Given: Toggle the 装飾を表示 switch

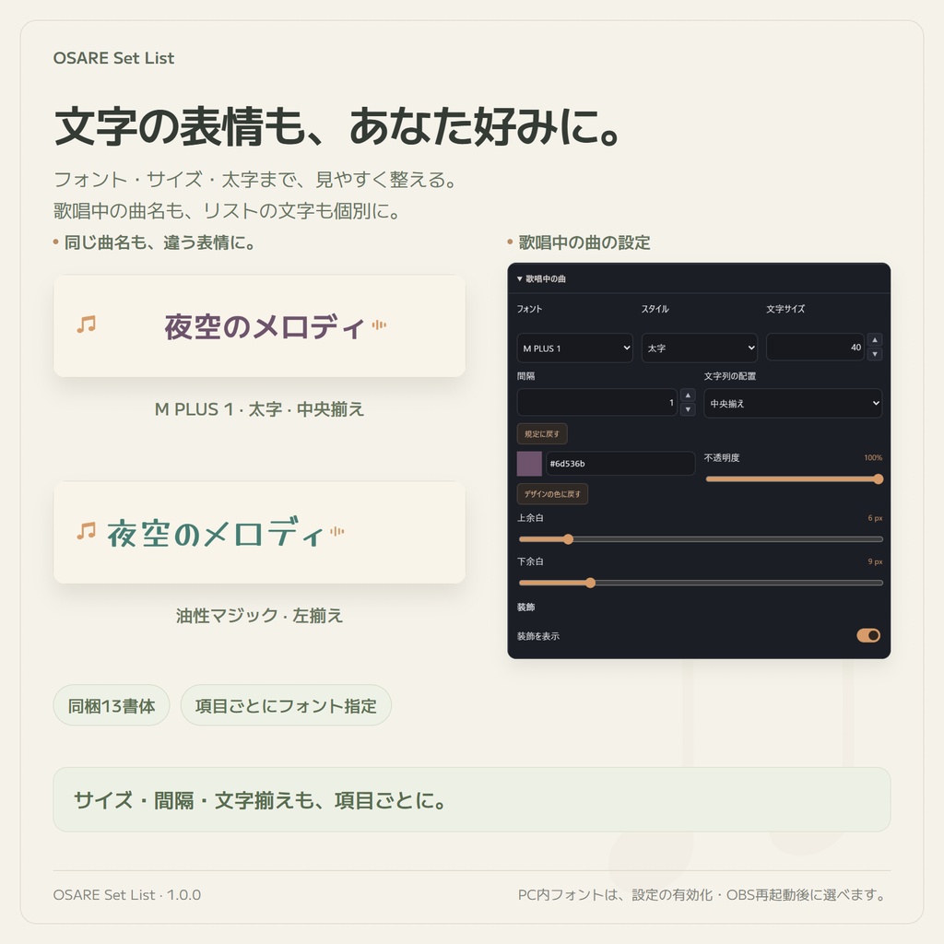Looking at the screenshot, I should coord(868,635).
